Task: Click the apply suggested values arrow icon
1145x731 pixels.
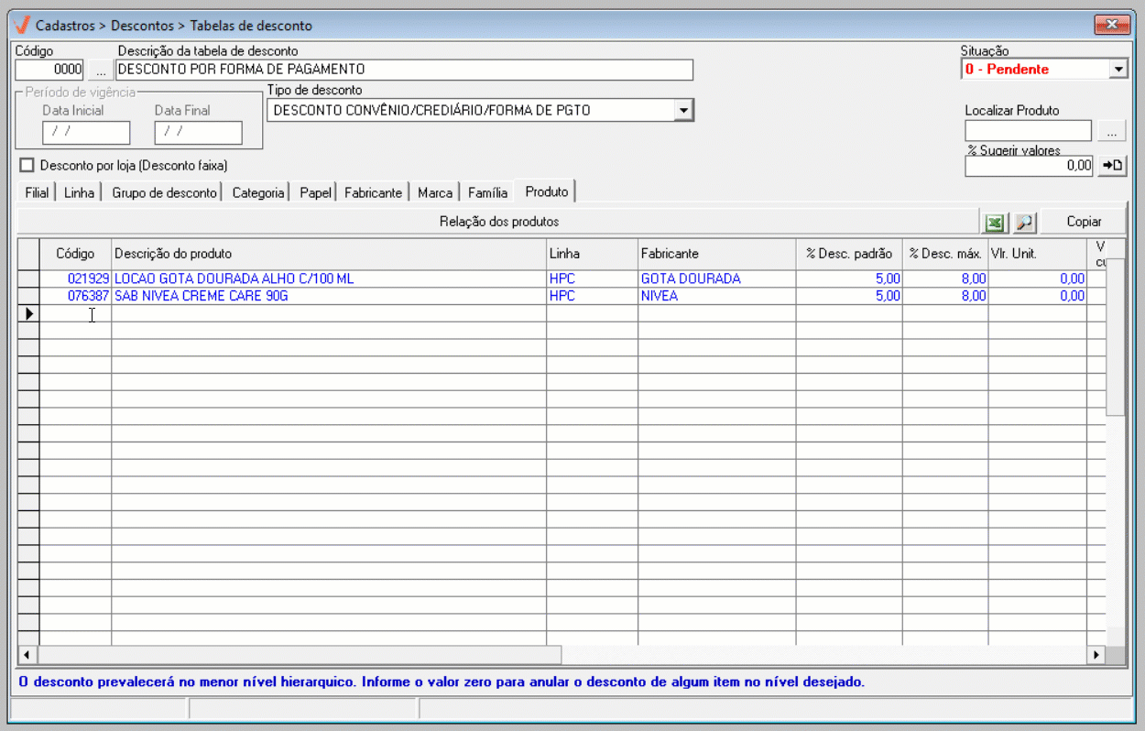Action: [x=1112, y=166]
